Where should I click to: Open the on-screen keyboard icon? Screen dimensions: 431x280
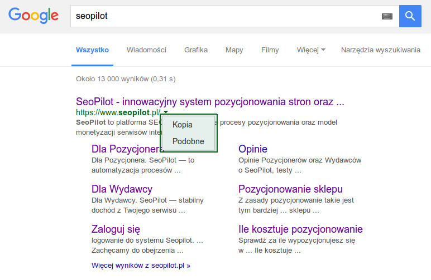pyautogui.click(x=387, y=17)
